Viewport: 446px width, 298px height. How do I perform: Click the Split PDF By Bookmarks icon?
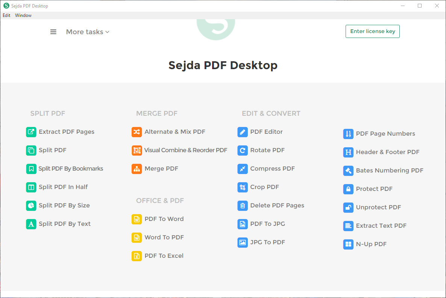click(x=31, y=169)
